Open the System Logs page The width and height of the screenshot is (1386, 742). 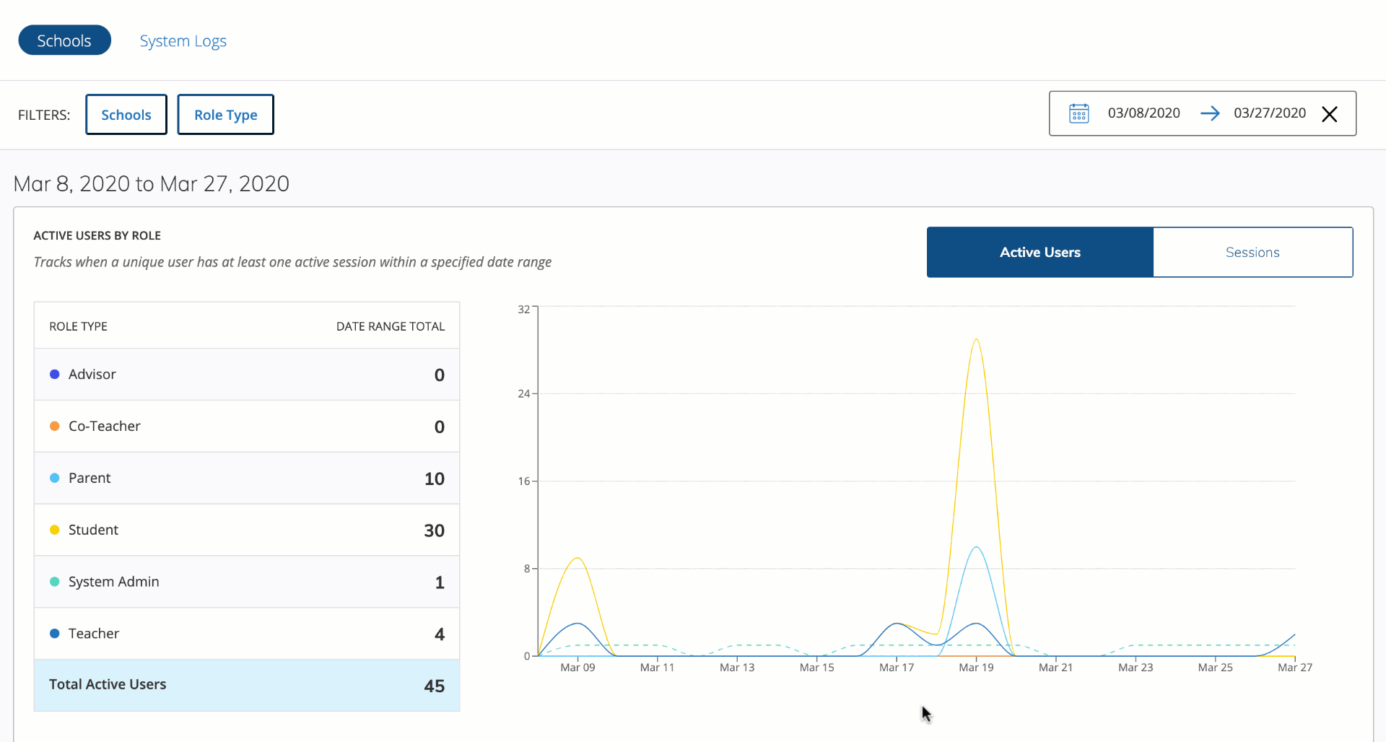(183, 40)
